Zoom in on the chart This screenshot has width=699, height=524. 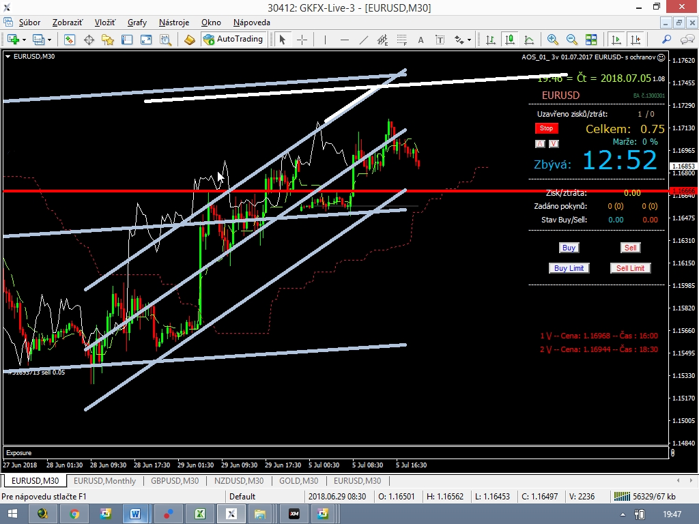coord(553,40)
